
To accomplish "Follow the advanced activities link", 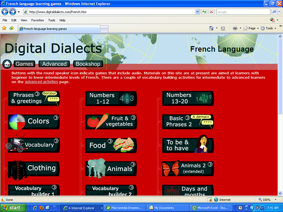I will click(x=42, y=82).
